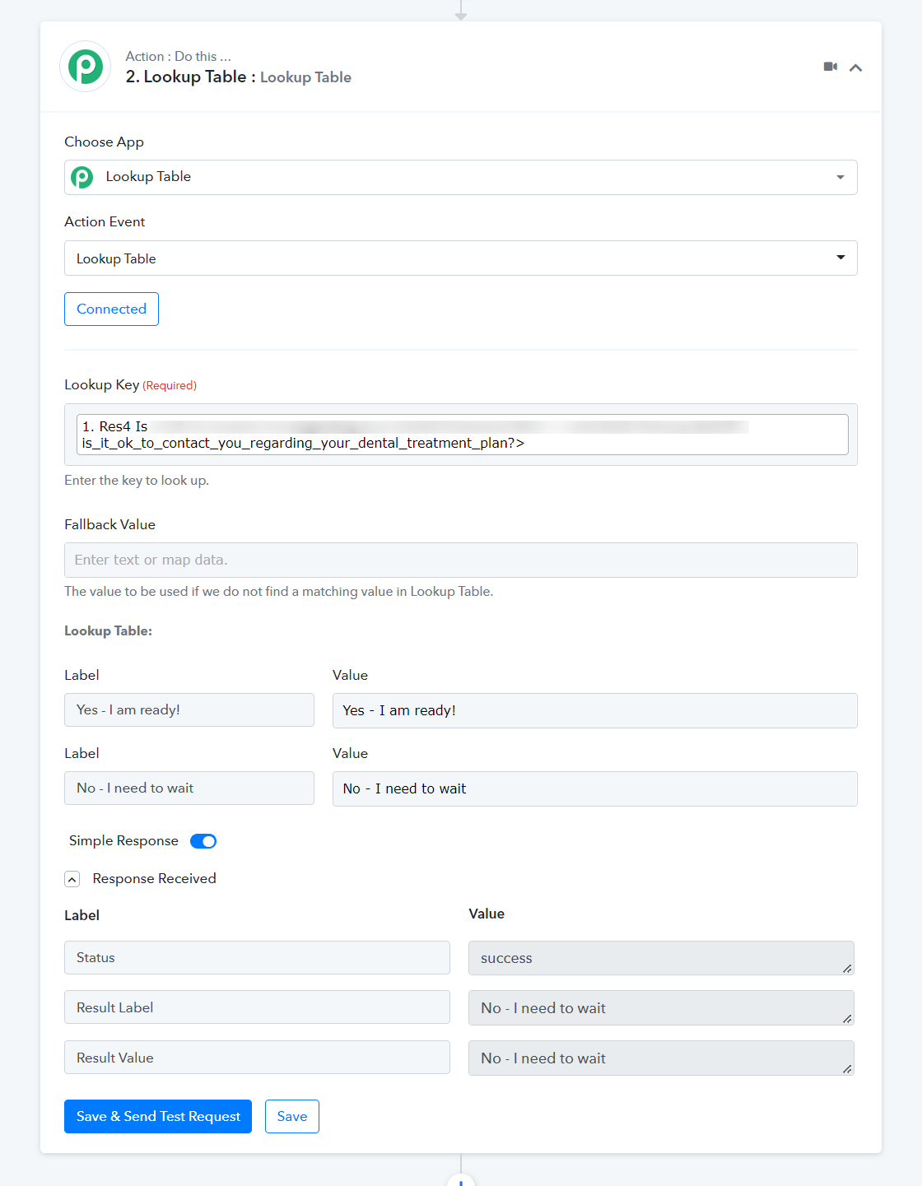Click the Connected button
The image size is (922, 1186).
click(x=111, y=309)
